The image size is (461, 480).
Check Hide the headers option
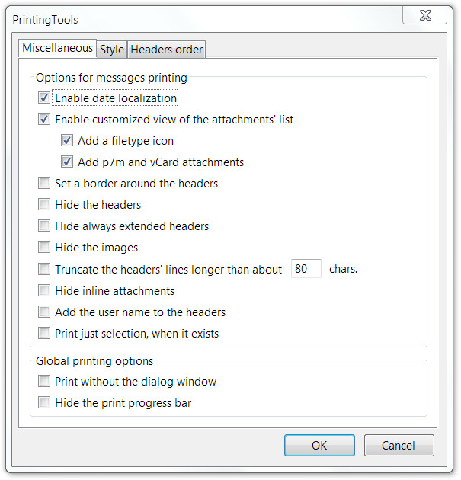44,204
